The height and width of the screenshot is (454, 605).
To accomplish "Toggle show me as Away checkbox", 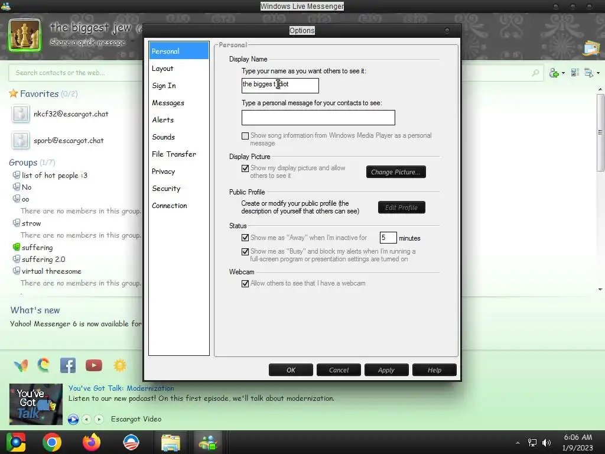I will (x=245, y=238).
